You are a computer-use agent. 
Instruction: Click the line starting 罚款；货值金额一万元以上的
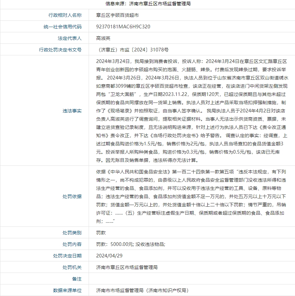[x=191, y=205]
